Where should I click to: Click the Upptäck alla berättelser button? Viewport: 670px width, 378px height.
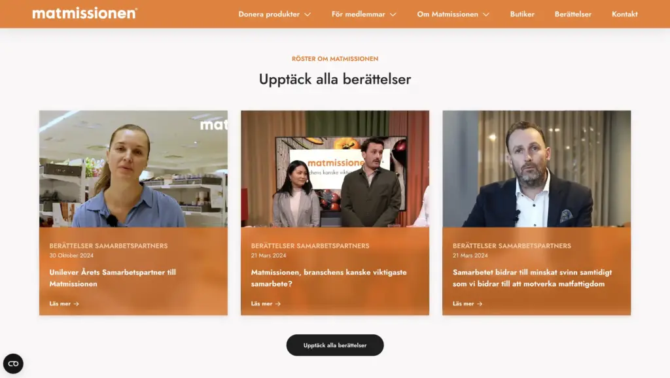335,345
